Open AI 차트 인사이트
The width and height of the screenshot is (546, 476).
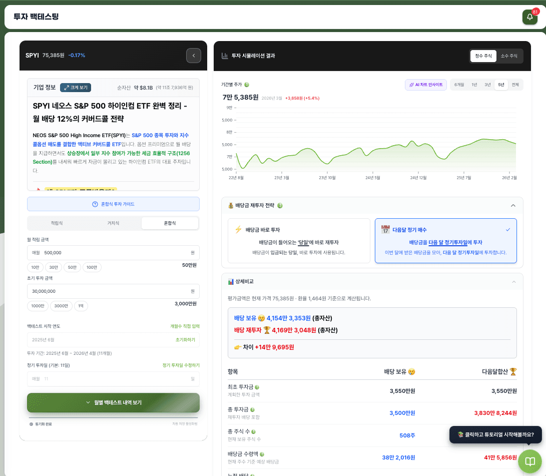pos(425,85)
